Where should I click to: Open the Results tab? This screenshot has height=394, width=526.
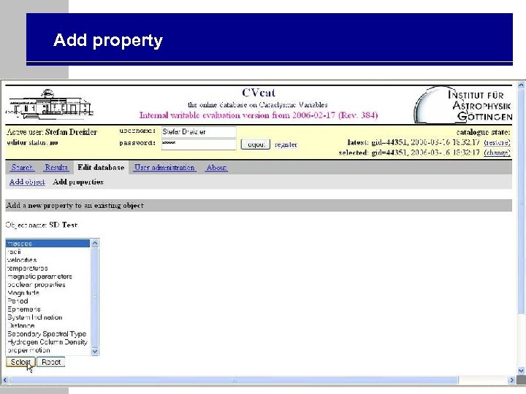(x=56, y=167)
